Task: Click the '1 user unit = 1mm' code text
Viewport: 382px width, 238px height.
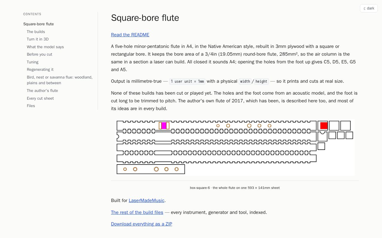Action: tap(187, 82)
